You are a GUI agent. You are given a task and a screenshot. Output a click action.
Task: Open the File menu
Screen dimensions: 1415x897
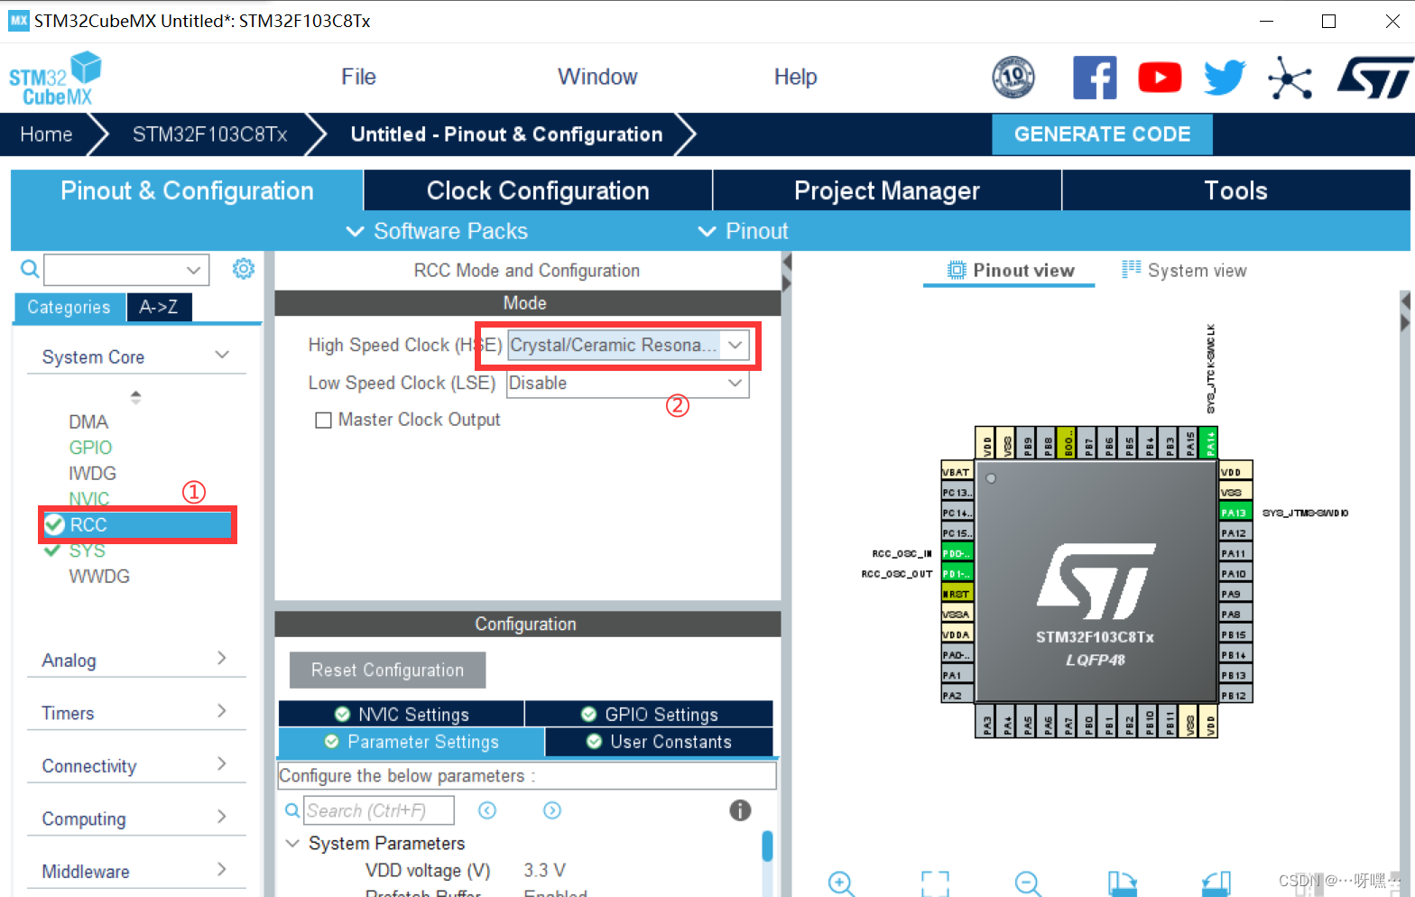[358, 77]
